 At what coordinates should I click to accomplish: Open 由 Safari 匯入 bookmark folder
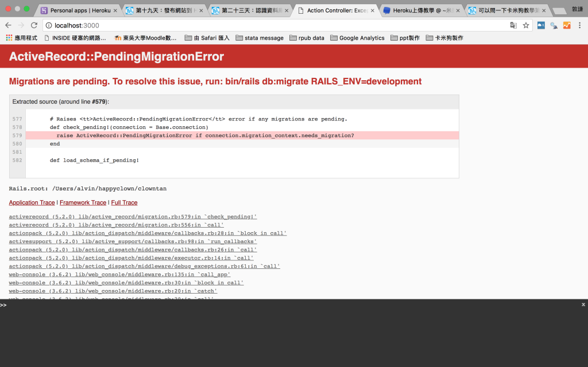pos(207,38)
